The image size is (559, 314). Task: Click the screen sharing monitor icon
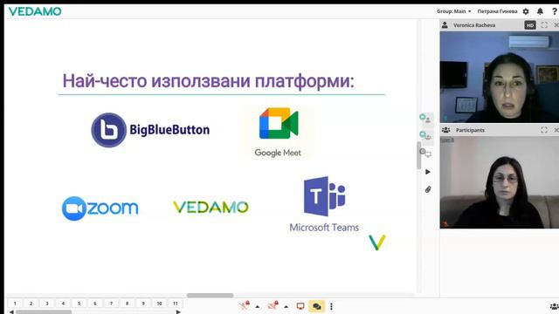pos(300,306)
